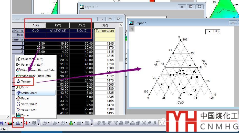Image resolution: width=239 pixels, height=133 pixels.
Task: Pick Polar theta(X) r(Y) plot icon
Action: tap(18, 59)
